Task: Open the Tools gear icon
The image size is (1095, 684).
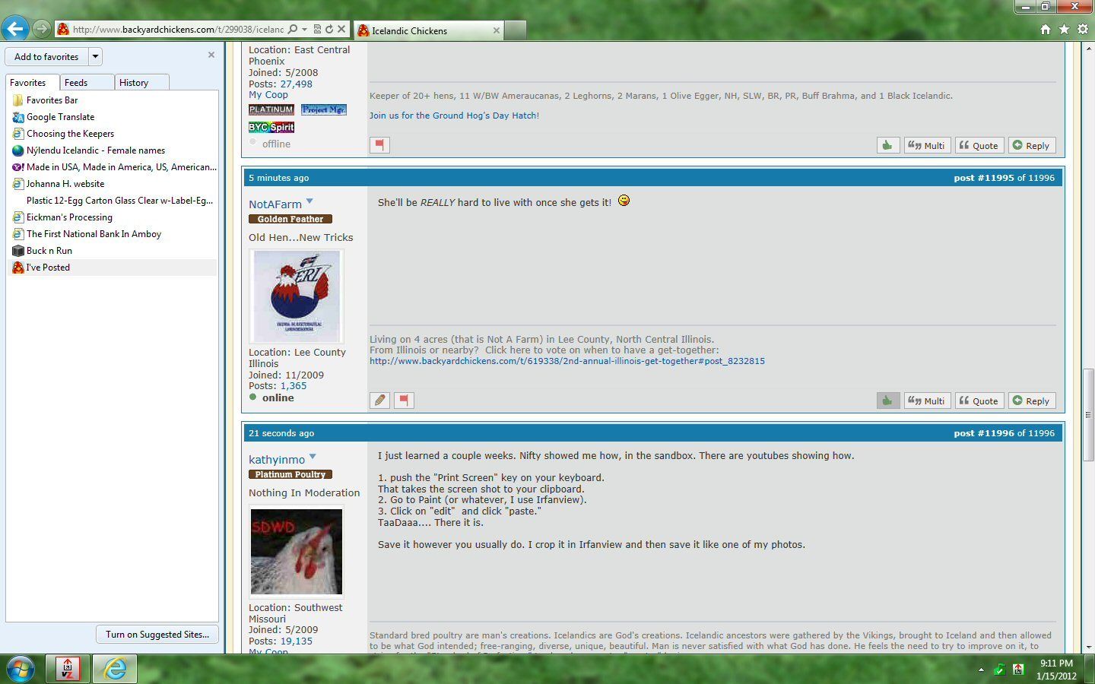Action: (1083, 30)
